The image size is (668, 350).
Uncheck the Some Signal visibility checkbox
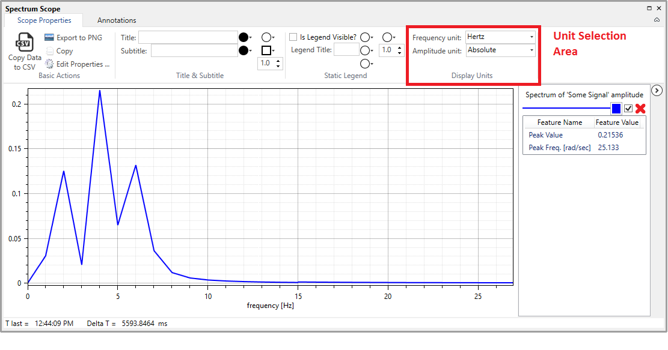pyautogui.click(x=628, y=109)
